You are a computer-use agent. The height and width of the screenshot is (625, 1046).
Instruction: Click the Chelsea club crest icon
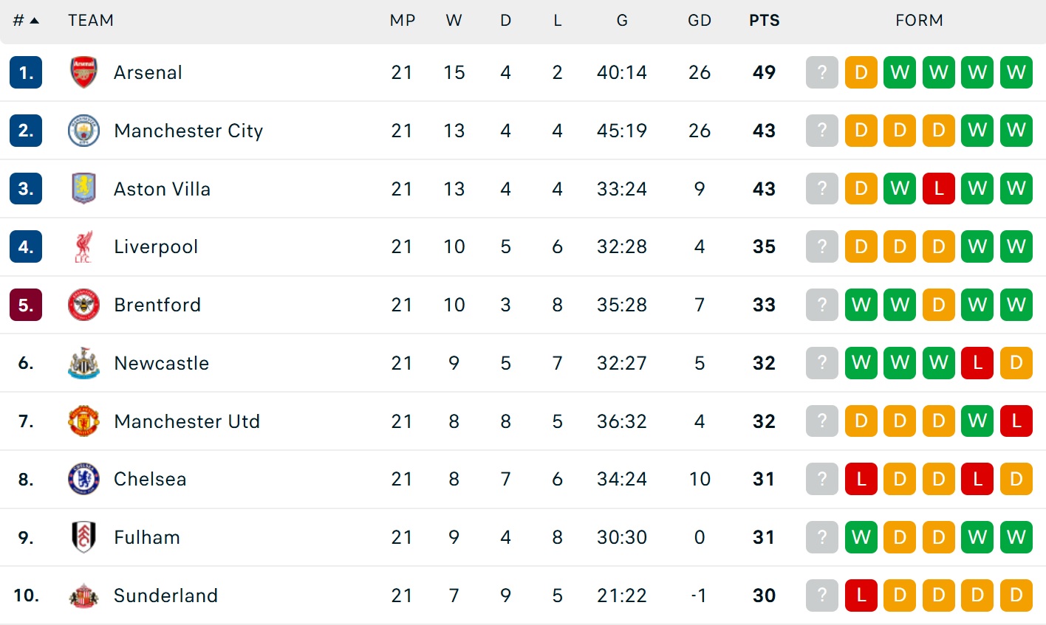click(83, 479)
